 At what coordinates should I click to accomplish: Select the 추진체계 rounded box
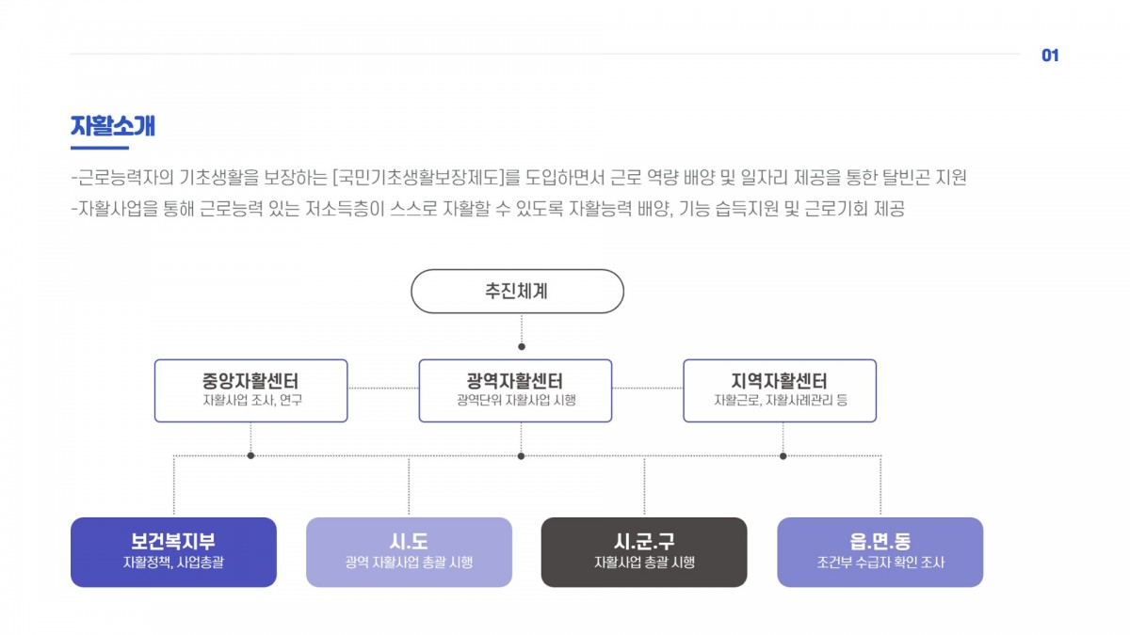(x=517, y=292)
